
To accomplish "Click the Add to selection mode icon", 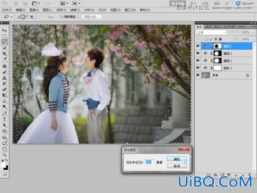I will (x=23, y=17).
